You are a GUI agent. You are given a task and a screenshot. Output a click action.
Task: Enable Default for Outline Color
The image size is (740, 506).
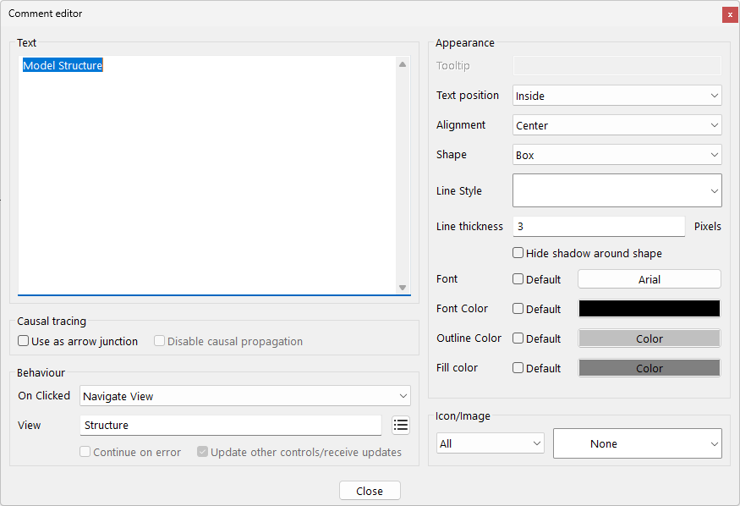pyautogui.click(x=518, y=338)
